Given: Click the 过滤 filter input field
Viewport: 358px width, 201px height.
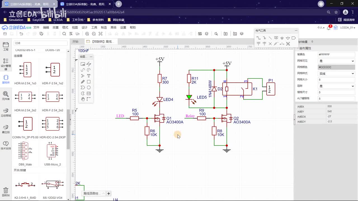Looking at the screenshot, I should (41, 43).
